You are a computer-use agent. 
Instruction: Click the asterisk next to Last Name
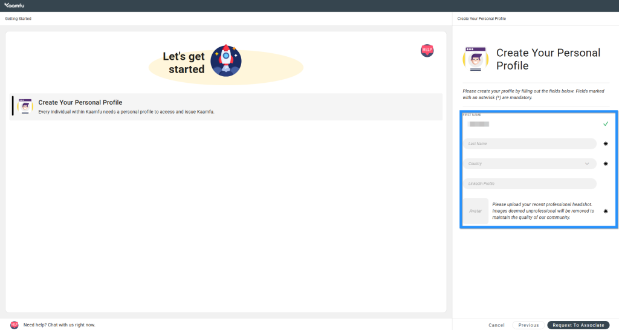coord(605,144)
